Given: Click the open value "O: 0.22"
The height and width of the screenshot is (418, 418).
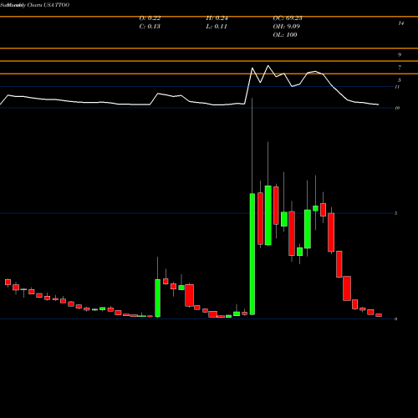Looking at the screenshot, I should pyautogui.click(x=150, y=18).
